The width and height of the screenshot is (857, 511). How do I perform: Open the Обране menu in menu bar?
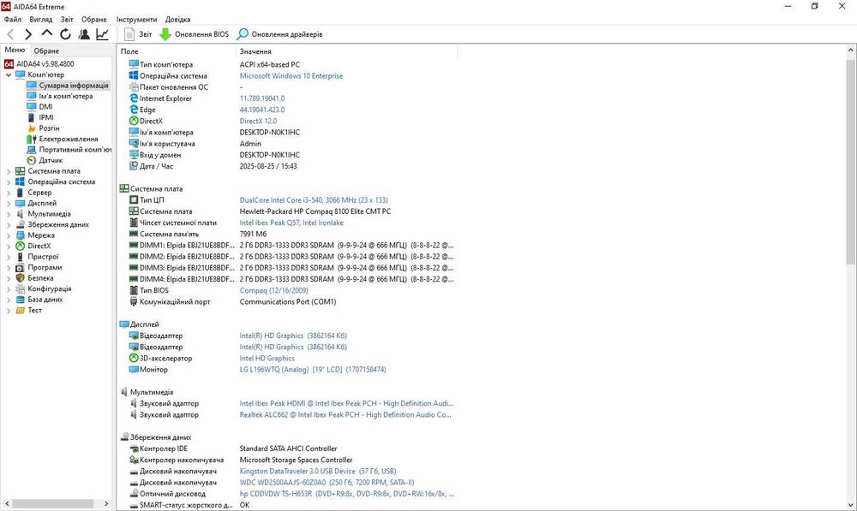[94, 19]
